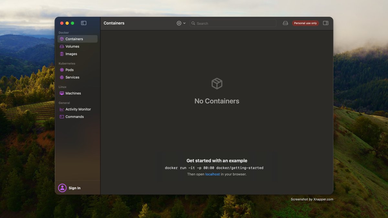
Task: Click the red close window button
Action: (x=62, y=23)
